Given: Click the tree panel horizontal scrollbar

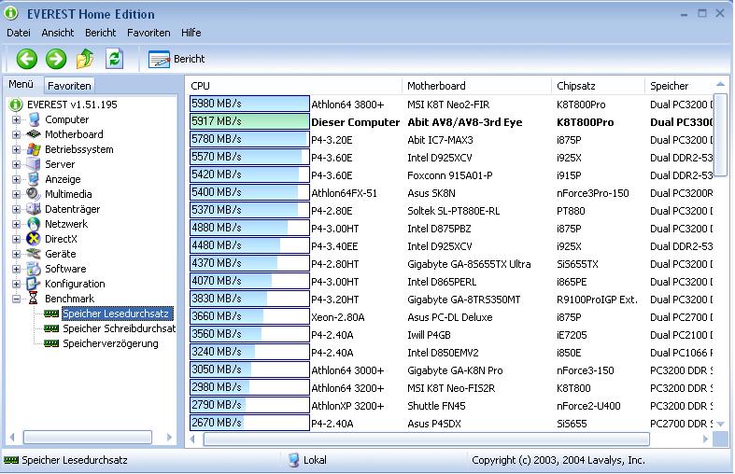Looking at the screenshot, I should [88, 438].
